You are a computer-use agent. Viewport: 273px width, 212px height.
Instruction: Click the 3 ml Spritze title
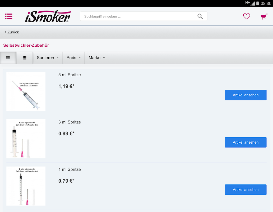point(70,122)
